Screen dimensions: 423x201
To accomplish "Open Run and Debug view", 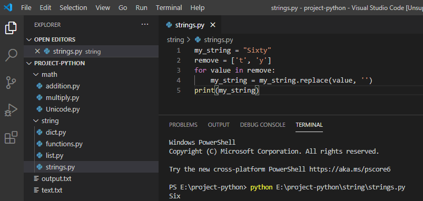I will 11,110.
